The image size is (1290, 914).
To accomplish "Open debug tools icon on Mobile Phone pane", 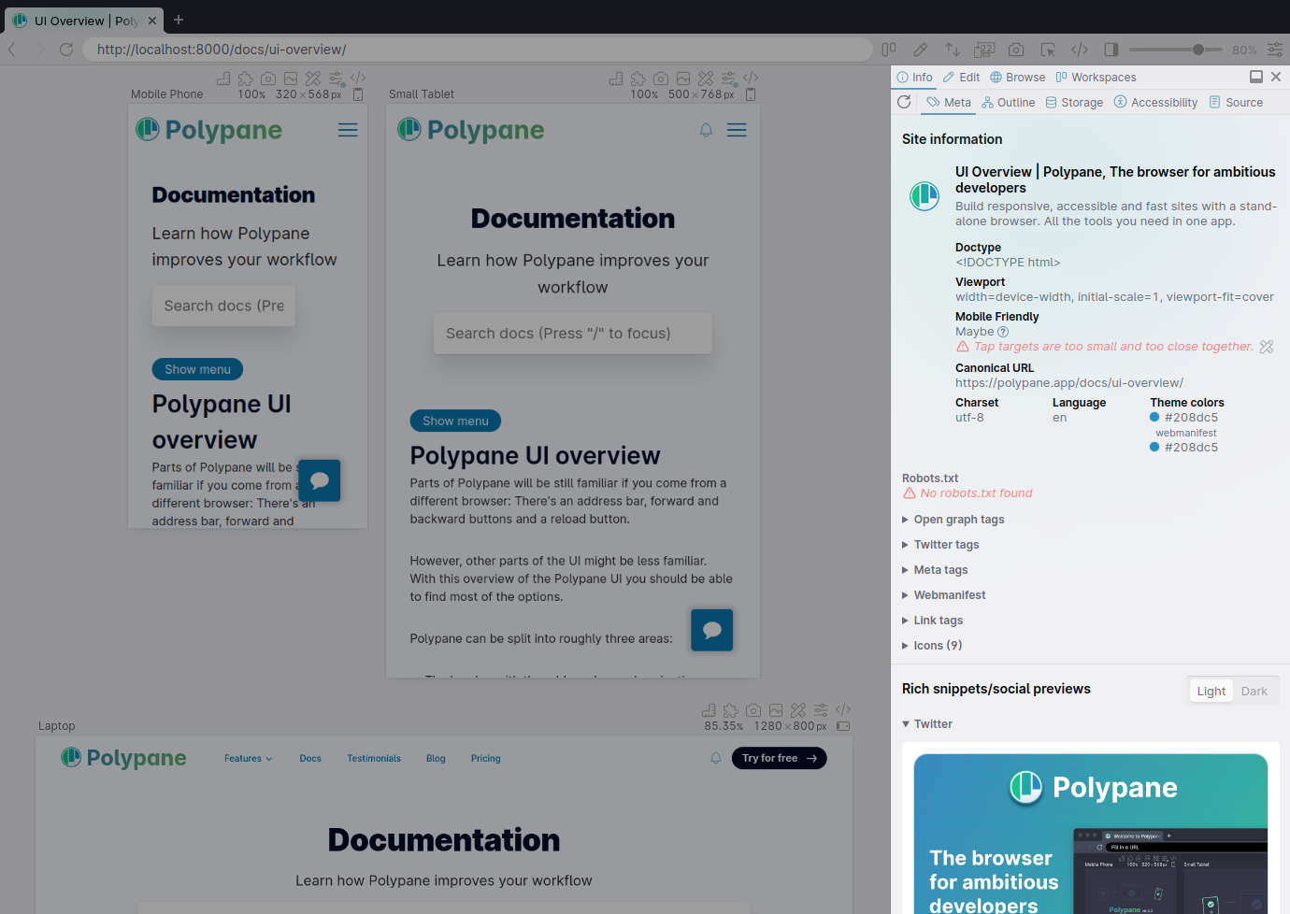I will (313, 79).
